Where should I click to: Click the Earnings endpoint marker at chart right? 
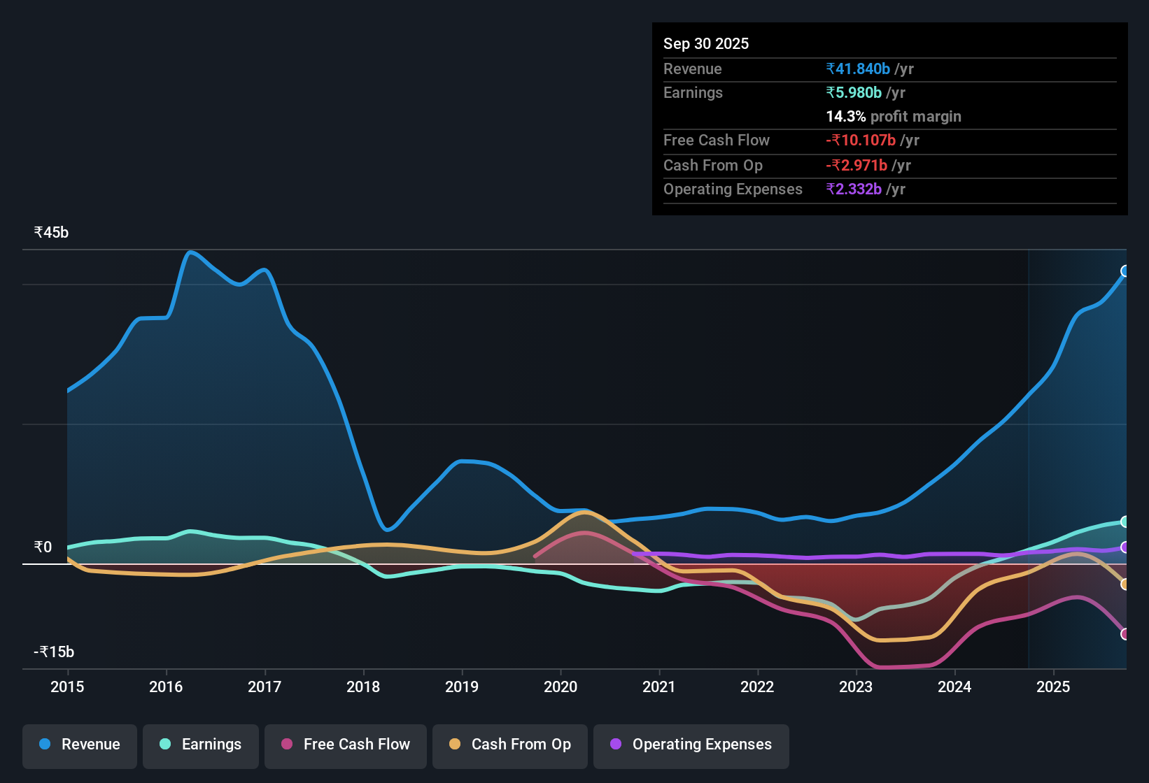pyautogui.click(x=1125, y=522)
